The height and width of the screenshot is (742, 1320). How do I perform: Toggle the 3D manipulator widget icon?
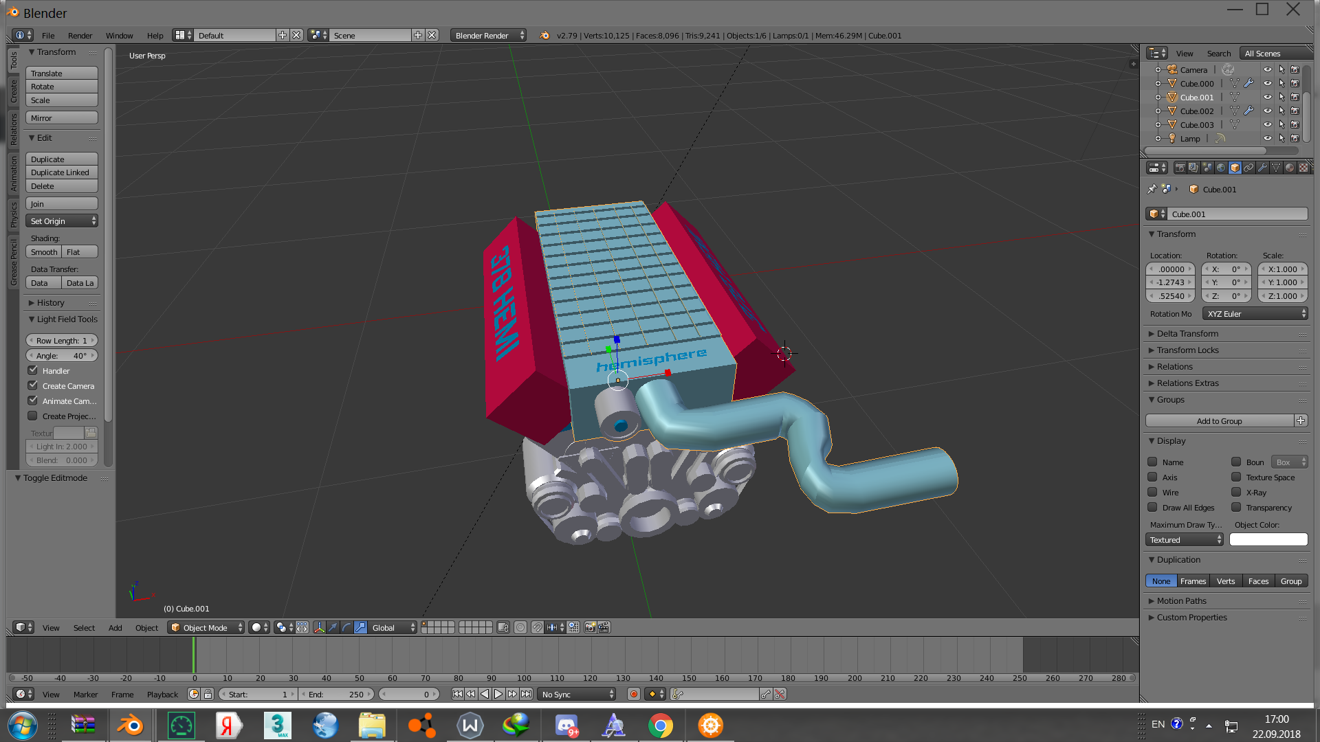click(319, 628)
